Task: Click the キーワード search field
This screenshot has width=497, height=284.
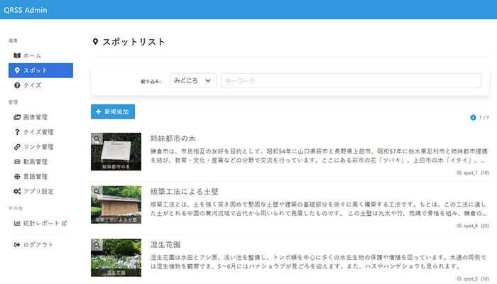Action: (x=351, y=81)
